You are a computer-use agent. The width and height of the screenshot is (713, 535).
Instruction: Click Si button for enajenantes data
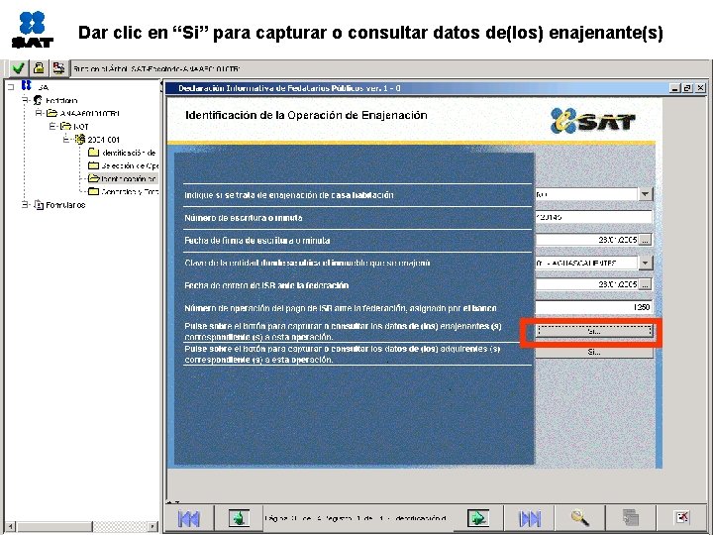coord(595,331)
